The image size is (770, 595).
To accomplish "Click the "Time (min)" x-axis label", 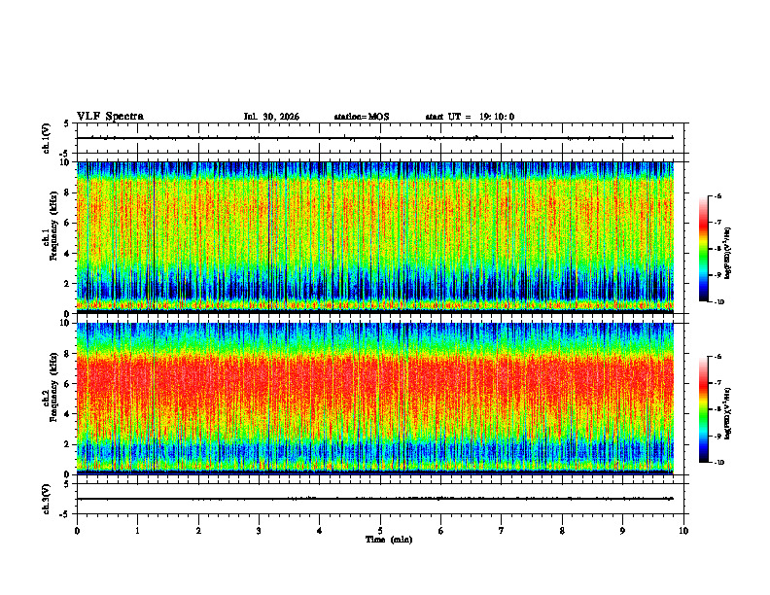I will [x=389, y=540].
